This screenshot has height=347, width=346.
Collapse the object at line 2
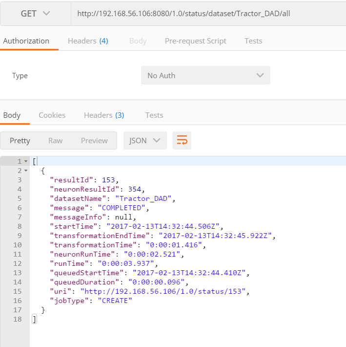click(26, 171)
